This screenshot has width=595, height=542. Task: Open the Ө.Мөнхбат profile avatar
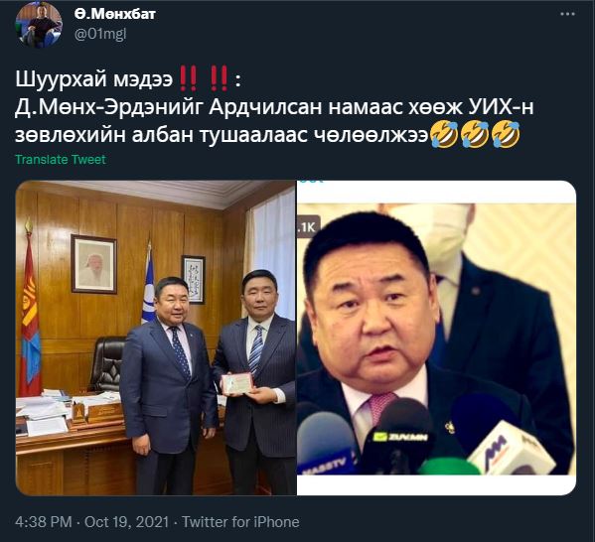39,25
